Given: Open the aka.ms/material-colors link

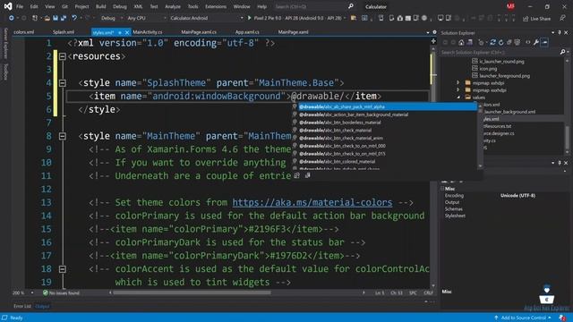Looking at the screenshot, I should (x=312, y=202).
